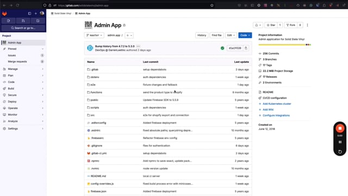Viewport: 348px width, 196px height.
Task: Expand the Manage menu
Action: pos(23,69)
